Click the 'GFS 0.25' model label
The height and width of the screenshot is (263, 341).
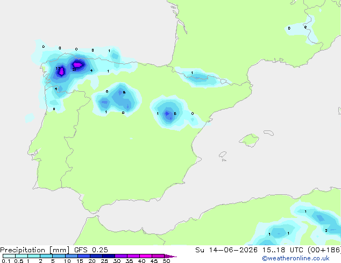click(x=91, y=250)
